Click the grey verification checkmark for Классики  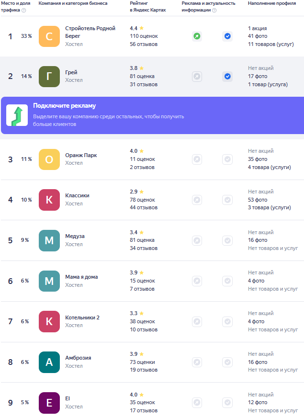pos(227,200)
